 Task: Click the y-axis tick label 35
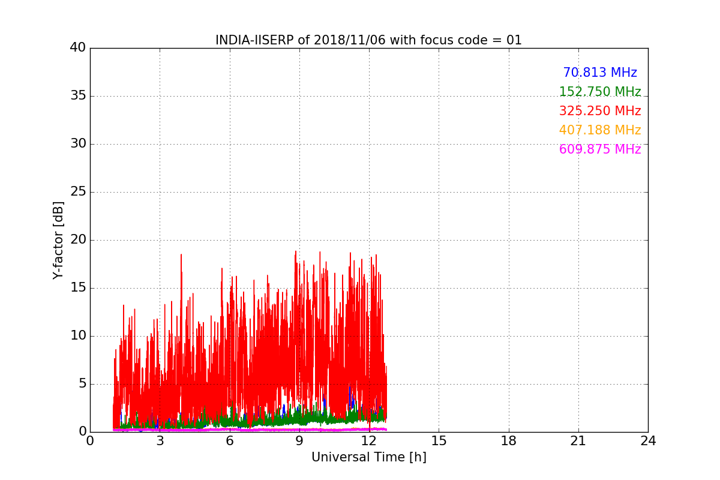tap(78, 96)
